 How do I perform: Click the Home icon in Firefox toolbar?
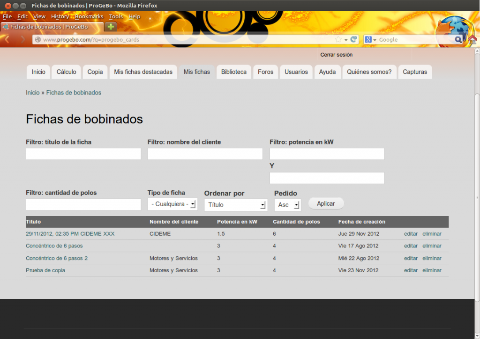pos(472,40)
